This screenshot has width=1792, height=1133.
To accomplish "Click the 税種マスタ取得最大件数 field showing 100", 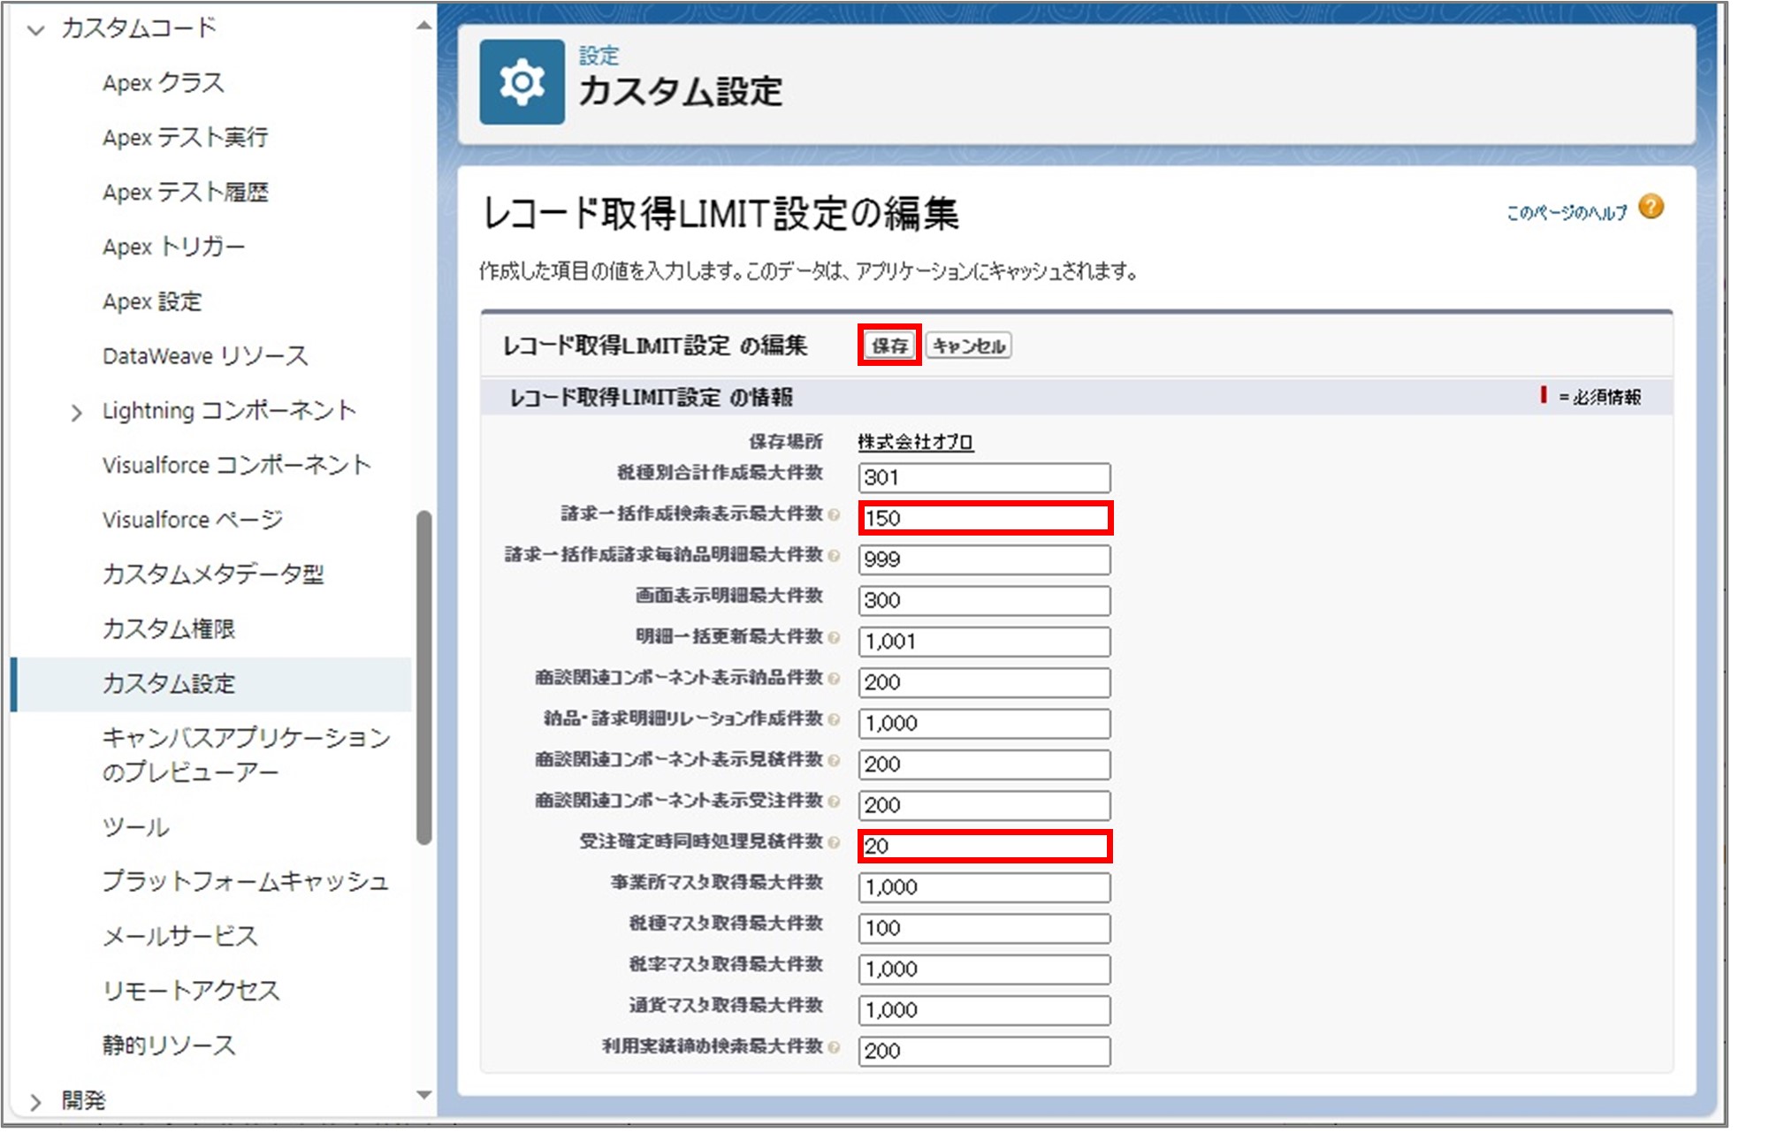I will pyautogui.click(x=984, y=928).
